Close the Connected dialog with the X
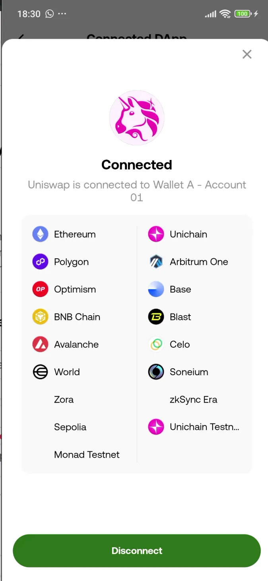 [247, 54]
